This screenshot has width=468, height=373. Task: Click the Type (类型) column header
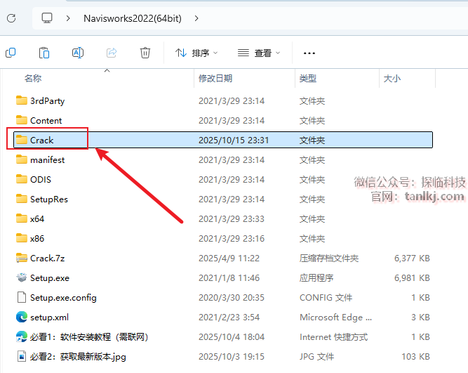pos(308,79)
